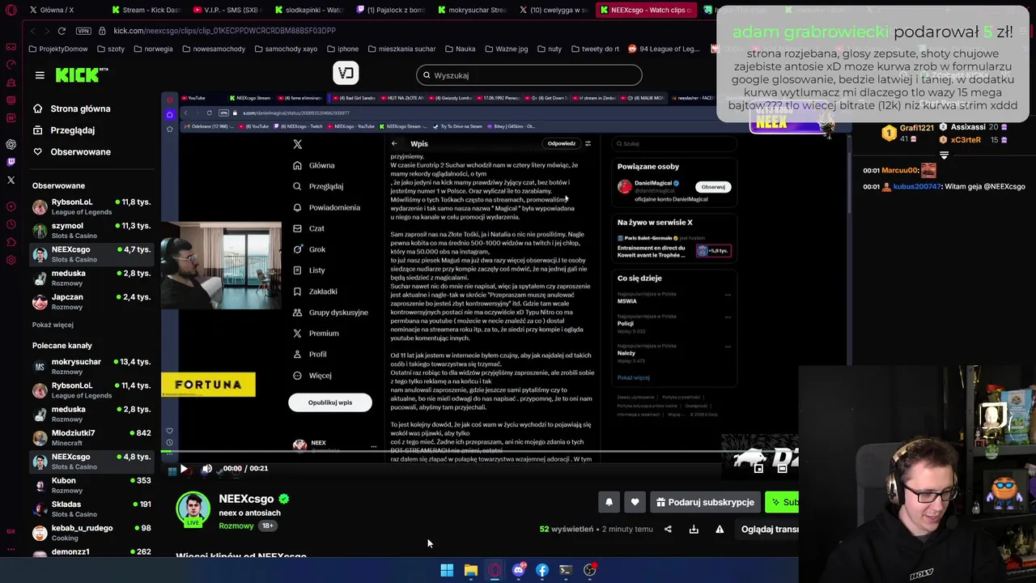Toggle notification bell for NEEXcsgo
This screenshot has height=583, width=1036.
(x=609, y=502)
